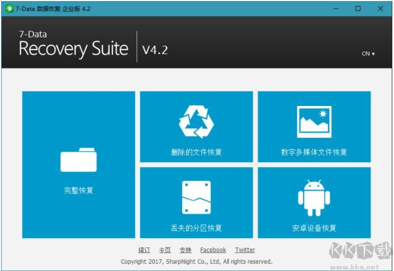Screen dimensions: 394x271
Task: Select 删除的文件恢复 label
Action: (196, 152)
